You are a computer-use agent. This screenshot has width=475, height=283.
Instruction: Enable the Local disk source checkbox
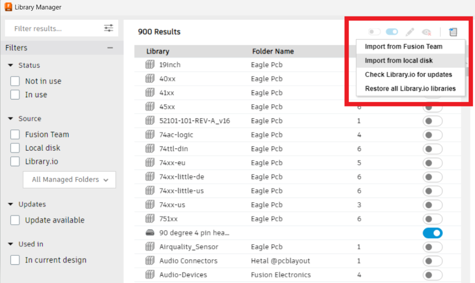pyautogui.click(x=15, y=148)
